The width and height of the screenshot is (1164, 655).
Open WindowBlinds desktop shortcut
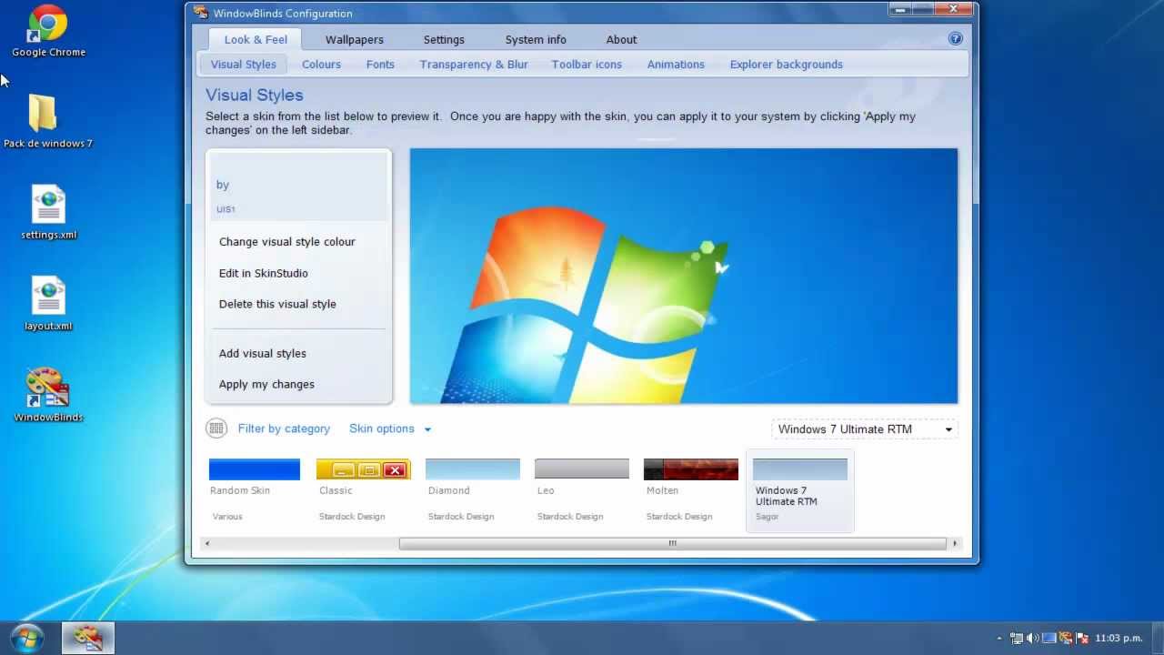click(x=48, y=395)
